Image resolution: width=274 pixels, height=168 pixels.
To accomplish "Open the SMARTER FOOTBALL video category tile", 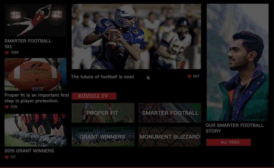I will (170, 113).
